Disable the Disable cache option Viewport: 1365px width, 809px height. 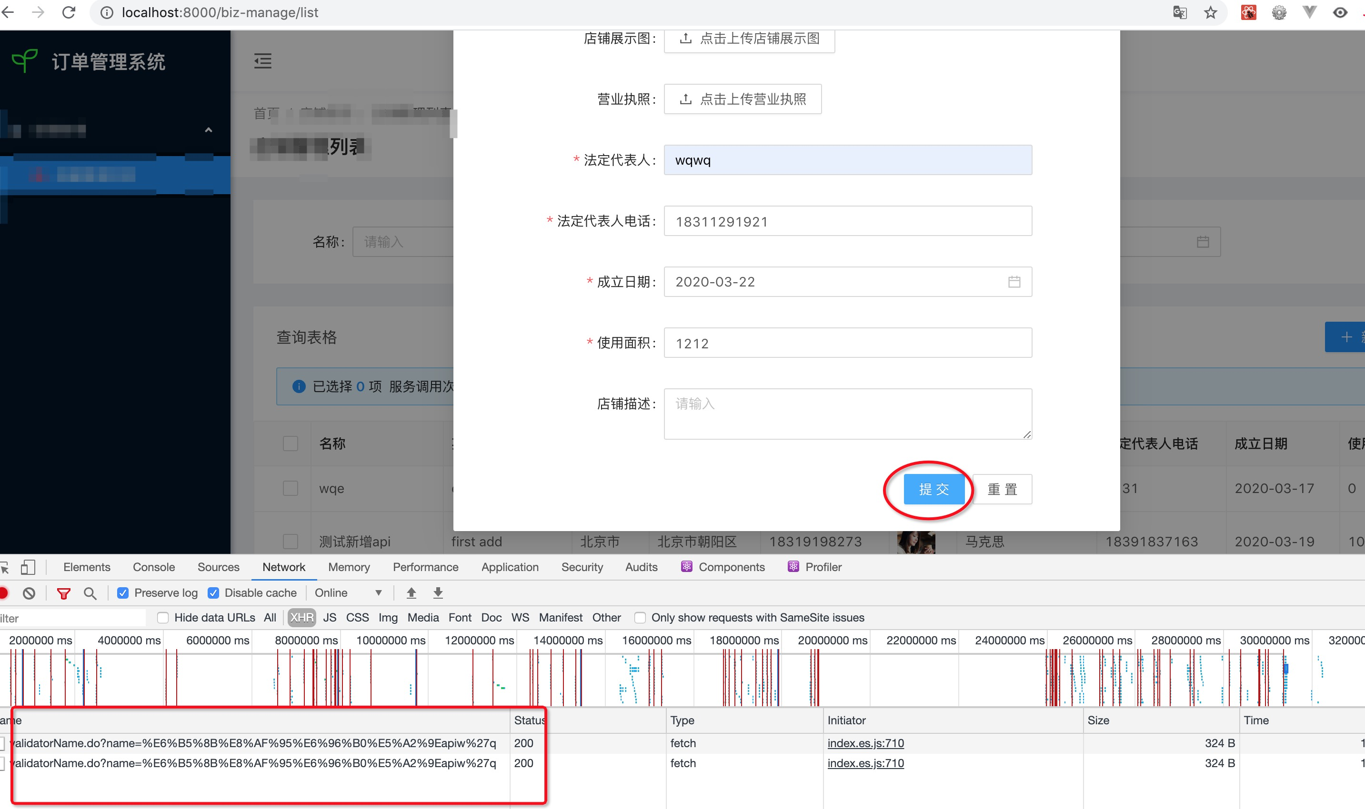click(214, 592)
